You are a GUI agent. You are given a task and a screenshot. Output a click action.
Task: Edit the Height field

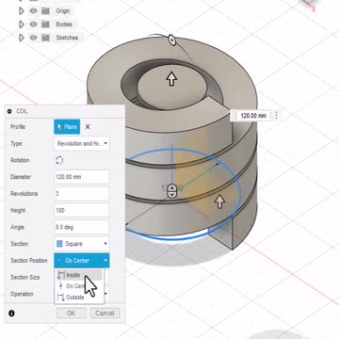(x=82, y=210)
